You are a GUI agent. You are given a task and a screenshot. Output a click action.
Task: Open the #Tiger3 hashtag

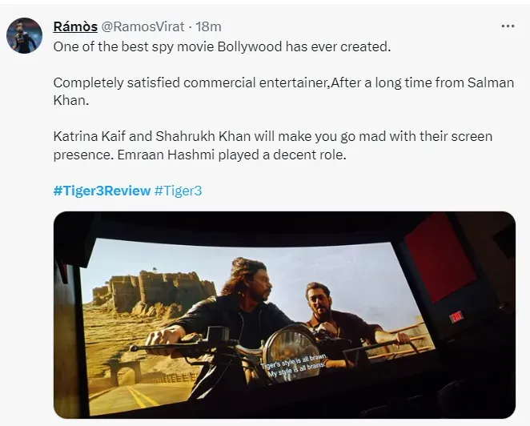point(178,191)
